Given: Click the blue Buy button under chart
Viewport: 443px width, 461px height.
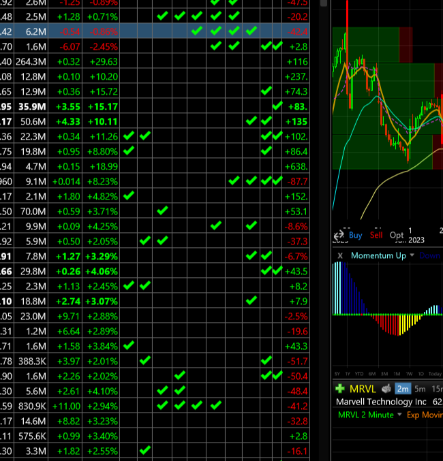Looking at the screenshot, I should coord(355,235).
